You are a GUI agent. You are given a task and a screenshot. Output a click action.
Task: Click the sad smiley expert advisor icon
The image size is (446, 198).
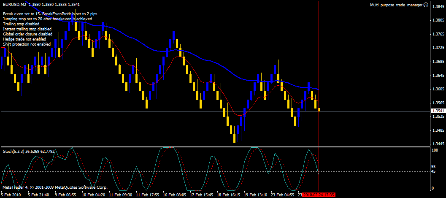(426, 5)
